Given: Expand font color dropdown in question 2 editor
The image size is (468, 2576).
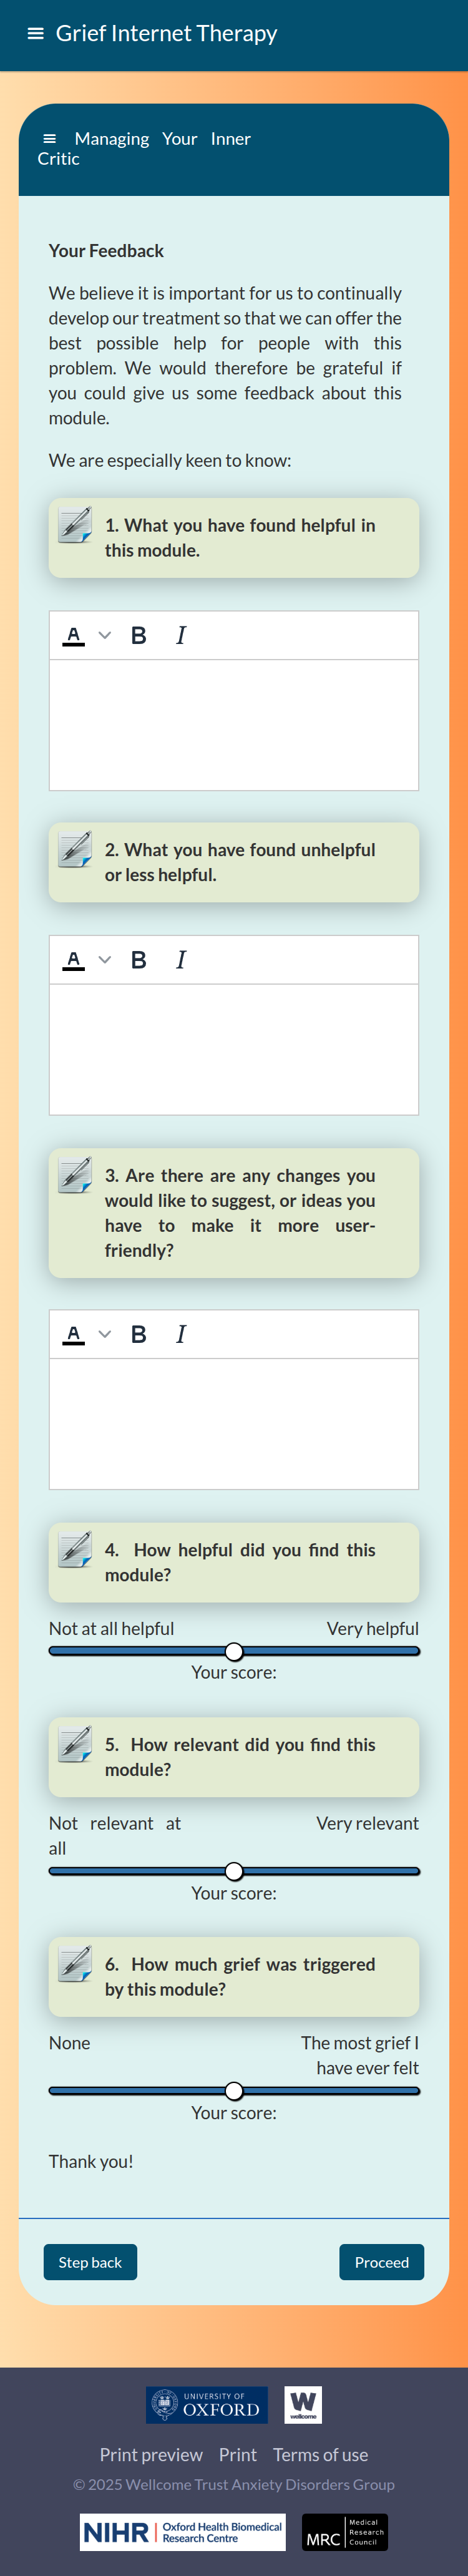Looking at the screenshot, I should coord(105,960).
